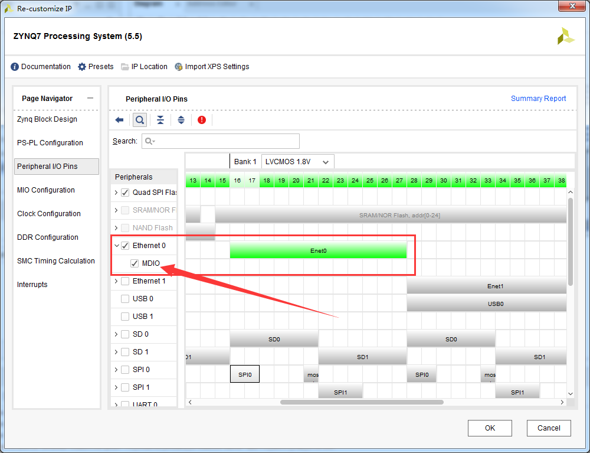590x453 pixels.
Task: Open the Presets menu
Action: coord(96,67)
